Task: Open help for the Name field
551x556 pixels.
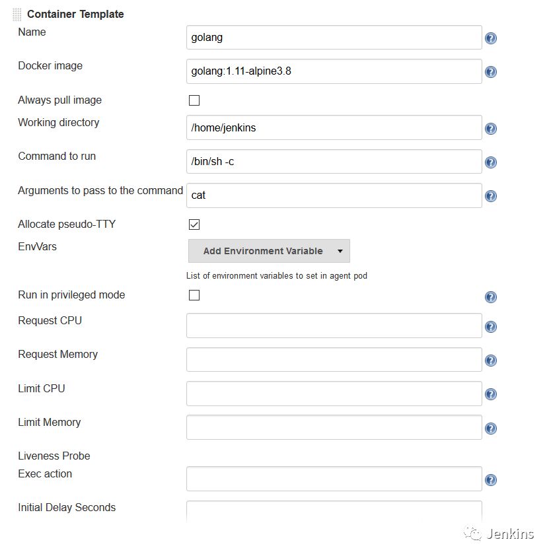Action: pyautogui.click(x=490, y=38)
